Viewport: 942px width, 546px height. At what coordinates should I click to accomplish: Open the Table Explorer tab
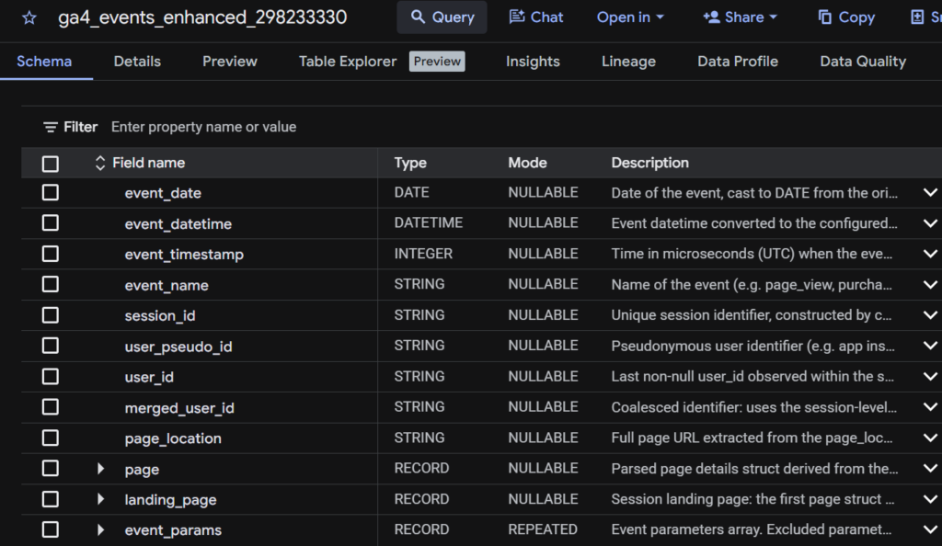(348, 62)
